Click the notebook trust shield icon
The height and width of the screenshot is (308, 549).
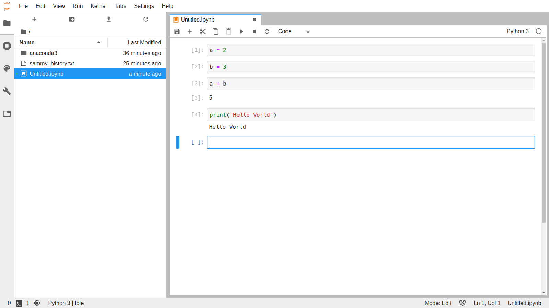coord(463,303)
